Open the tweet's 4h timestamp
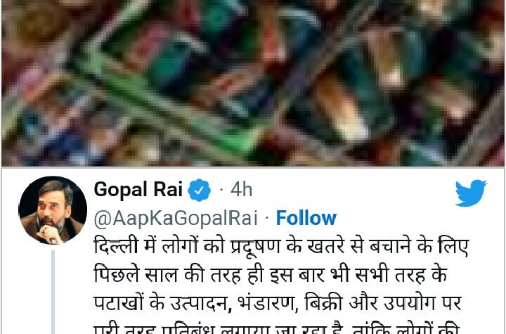Viewport: 506px width, 334px height. tap(241, 190)
